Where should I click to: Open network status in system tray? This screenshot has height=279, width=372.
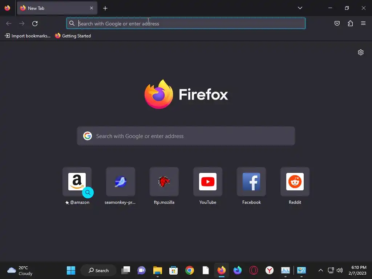[x=331, y=270]
